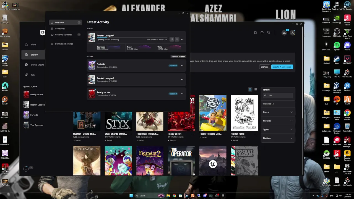The width and height of the screenshot is (354, 199).
Task: Open the Spotify desktop shortcut
Action: (337, 46)
